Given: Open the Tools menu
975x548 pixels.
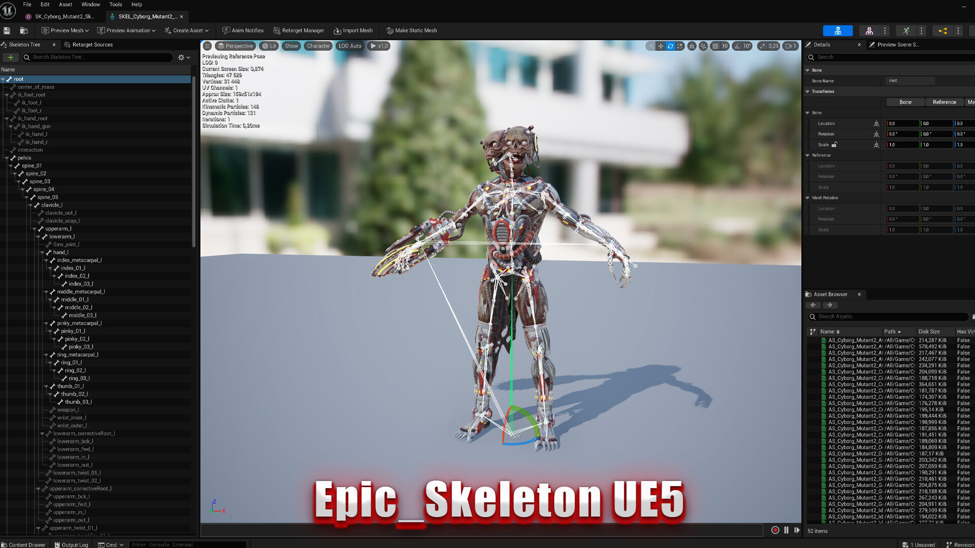Looking at the screenshot, I should pos(116,5).
